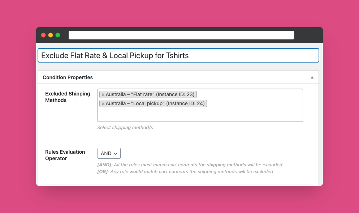Click the Select shipping method/s hint text
359x213 pixels.
pyautogui.click(x=125, y=128)
